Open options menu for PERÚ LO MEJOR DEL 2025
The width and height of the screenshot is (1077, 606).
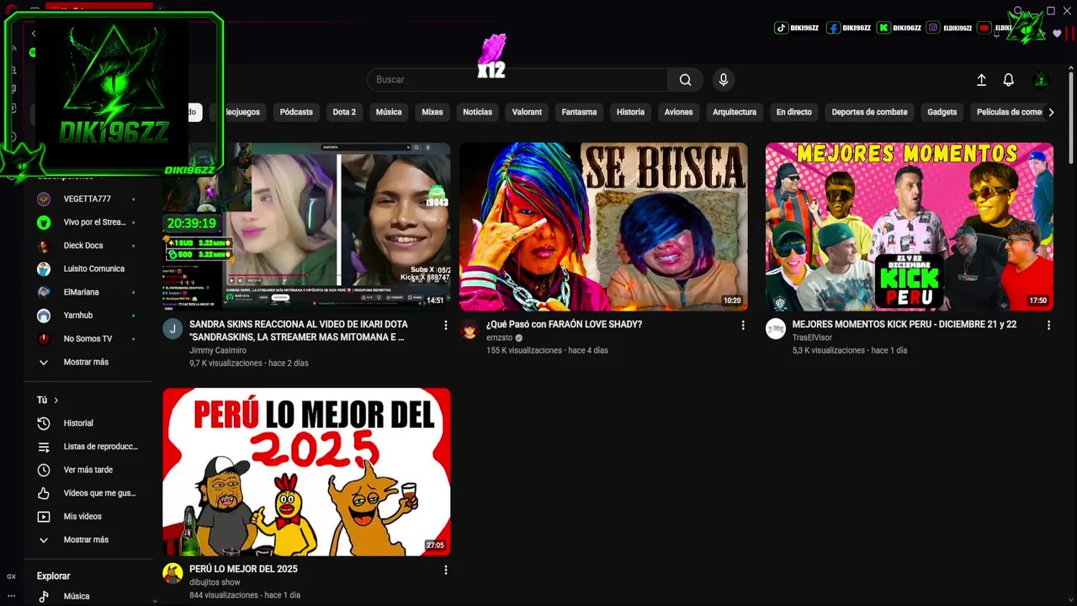click(446, 570)
